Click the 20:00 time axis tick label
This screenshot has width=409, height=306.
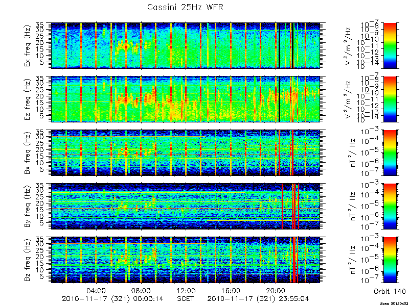click(276, 290)
